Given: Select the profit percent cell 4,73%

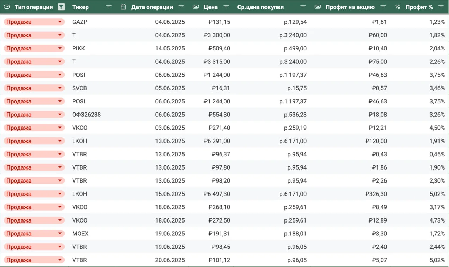Looking at the screenshot, I should 437,220.
